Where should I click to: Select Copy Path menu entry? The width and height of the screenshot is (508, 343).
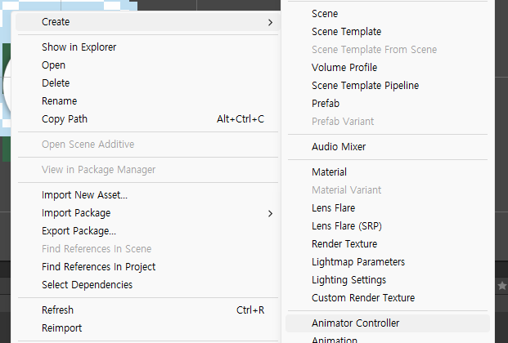pyautogui.click(x=65, y=119)
